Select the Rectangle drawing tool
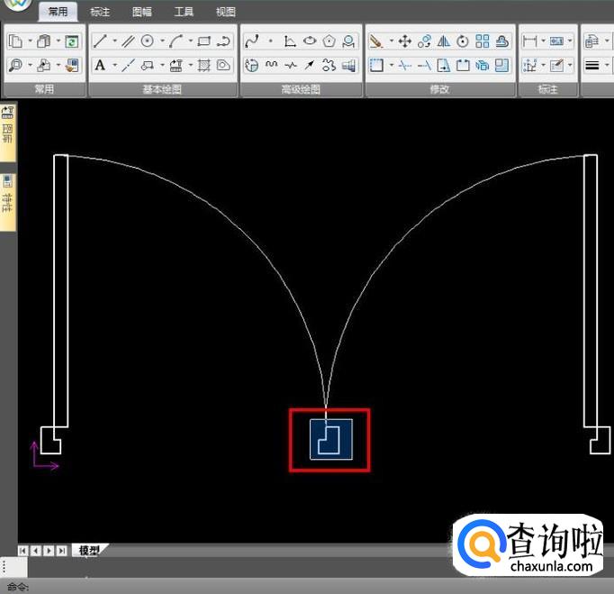The height and width of the screenshot is (594, 614). pyautogui.click(x=204, y=41)
